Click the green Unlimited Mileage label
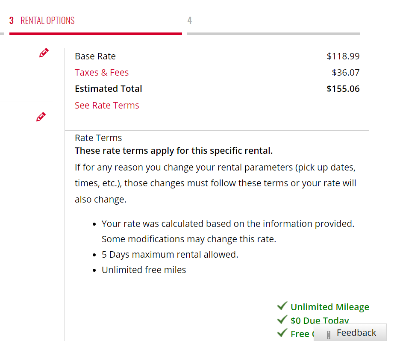 point(330,307)
